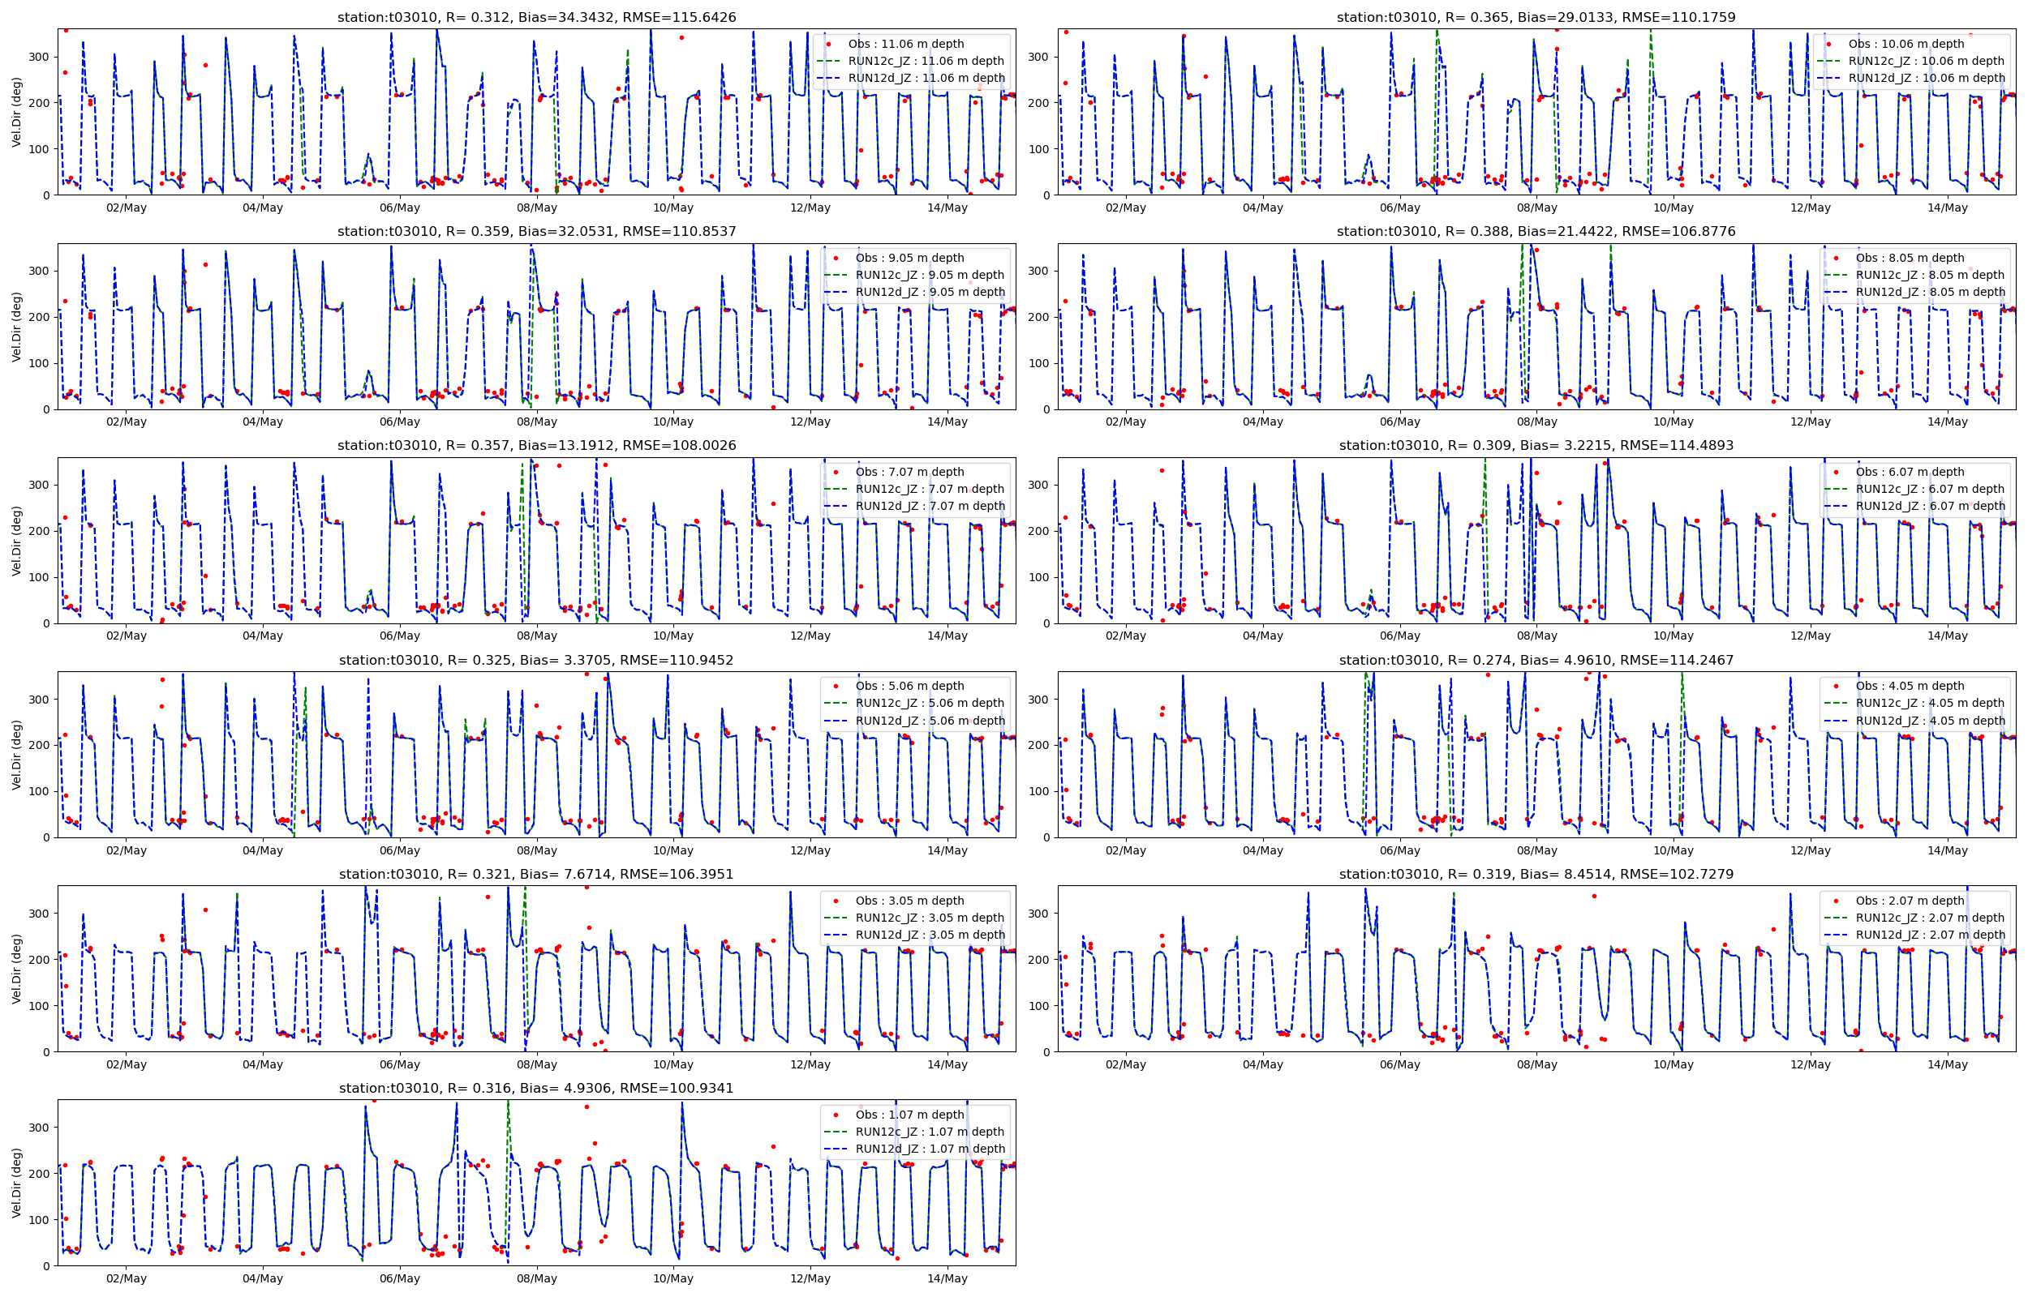Click the subplot title with Bias=21.4422
The image size is (2028, 1297).
tap(1536, 231)
